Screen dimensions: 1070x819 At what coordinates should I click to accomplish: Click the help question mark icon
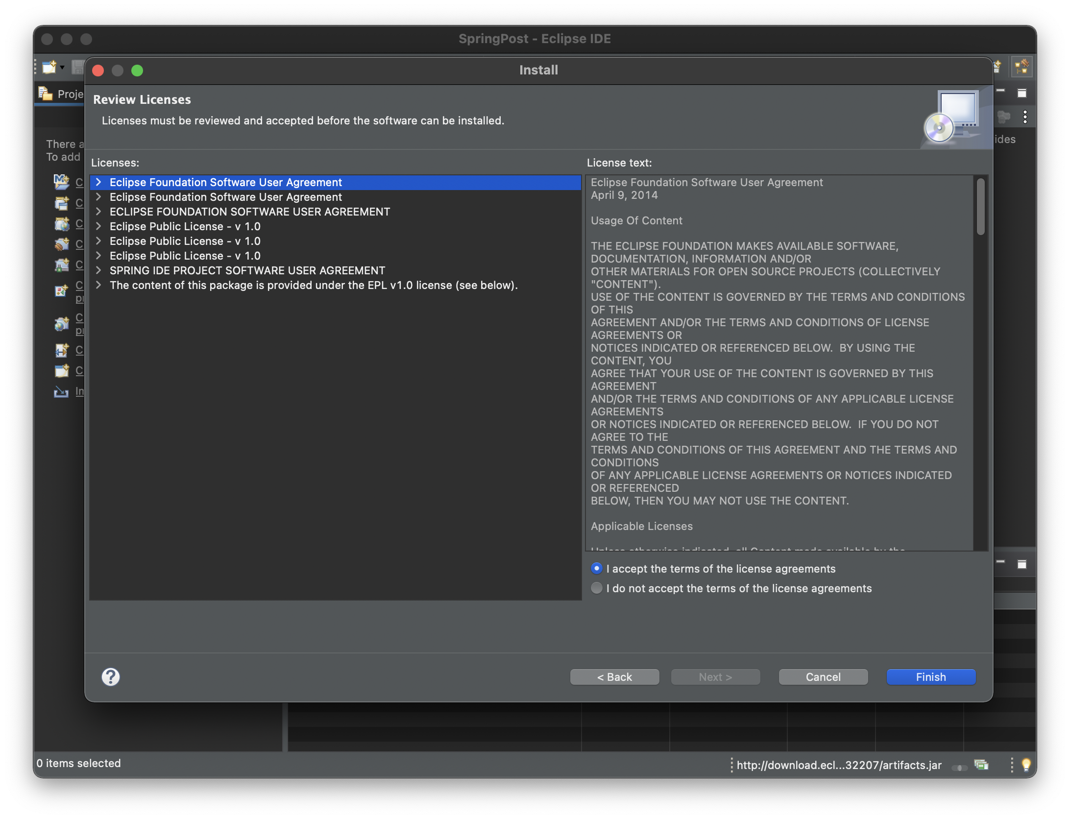[111, 677]
